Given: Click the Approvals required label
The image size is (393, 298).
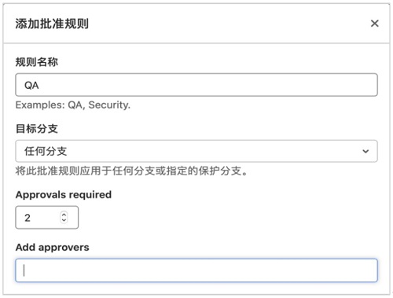Looking at the screenshot, I should [x=64, y=195].
